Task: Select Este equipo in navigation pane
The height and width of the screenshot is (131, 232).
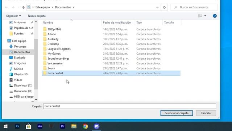Action: (x=19, y=41)
